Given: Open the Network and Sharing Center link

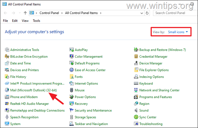Looking at the screenshot, I should point(159,90).
